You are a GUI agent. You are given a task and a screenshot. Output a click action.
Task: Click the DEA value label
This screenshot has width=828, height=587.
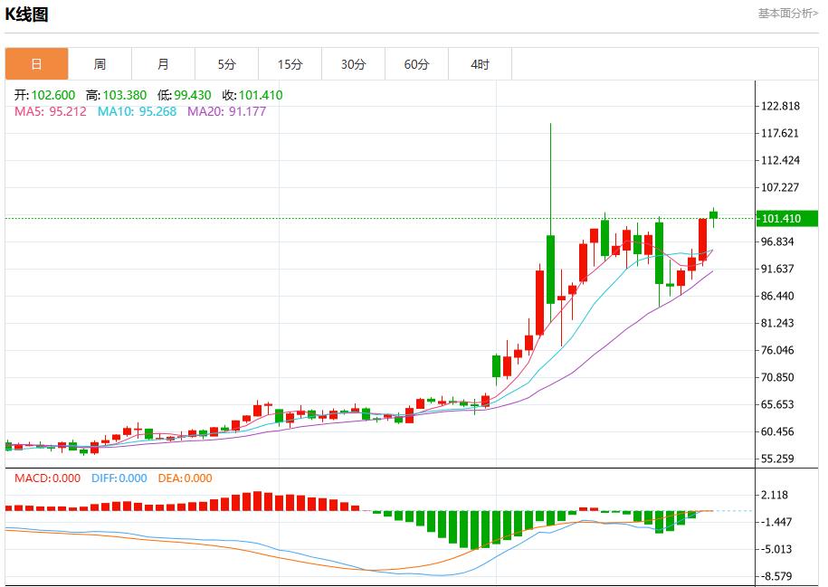(x=185, y=478)
